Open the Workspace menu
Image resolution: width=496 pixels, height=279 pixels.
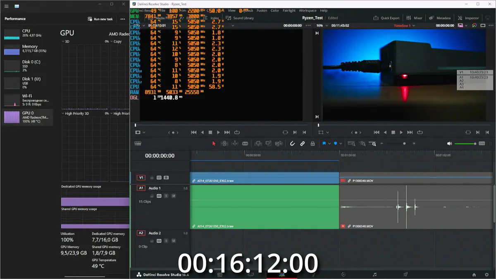pyautogui.click(x=308, y=10)
